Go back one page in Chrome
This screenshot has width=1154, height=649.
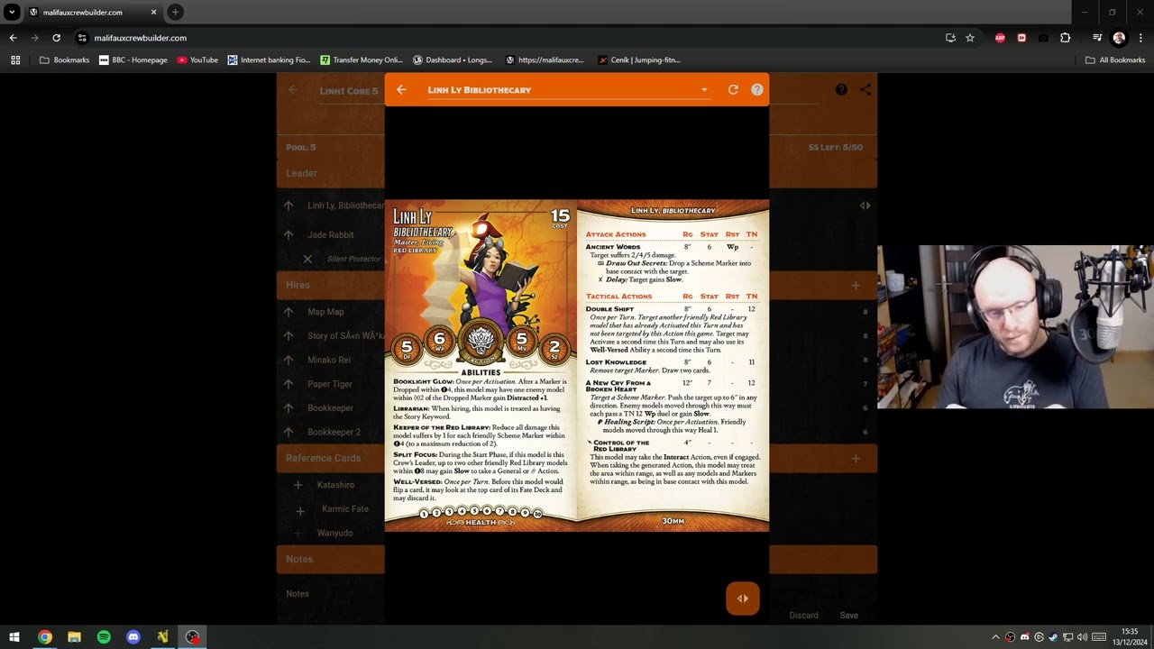tap(13, 38)
